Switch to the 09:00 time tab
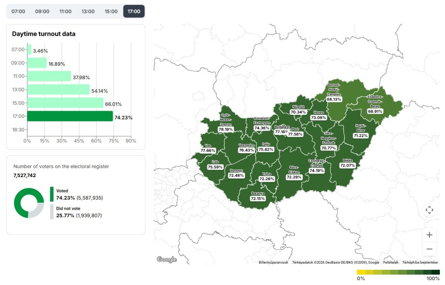 [x=42, y=11]
